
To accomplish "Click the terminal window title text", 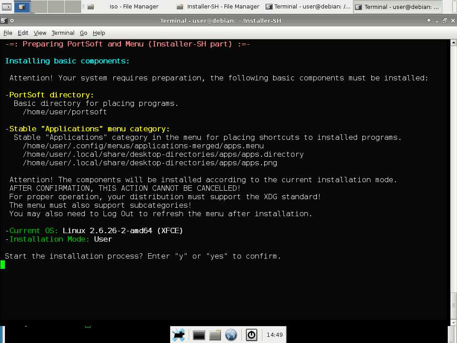I will point(220,21).
